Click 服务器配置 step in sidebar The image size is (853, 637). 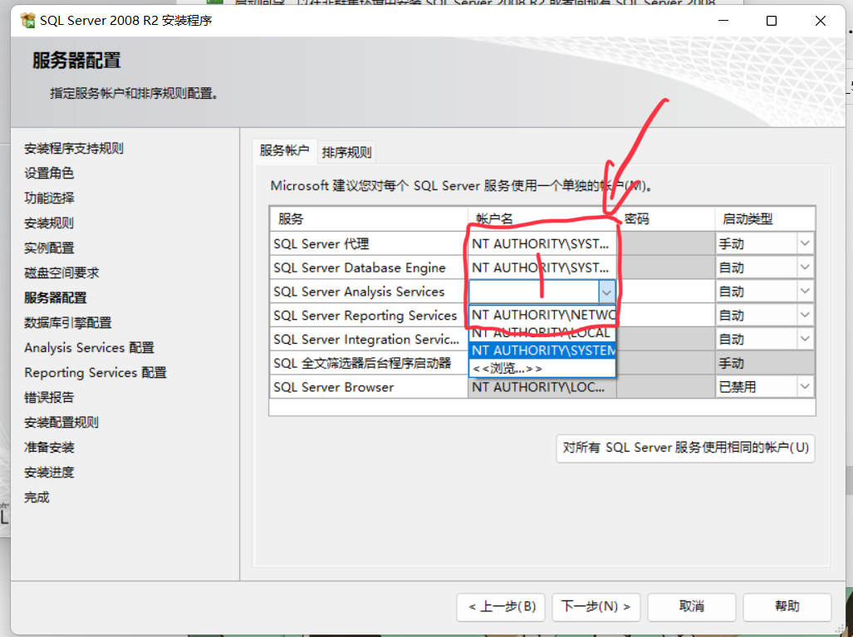click(x=56, y=297)
